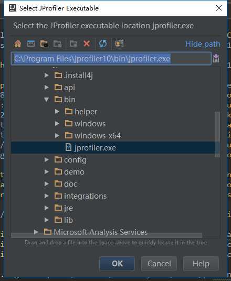Image resolution: width=231 pixels, height=281 pixels.
Task: Expand the config folder
Action: [47, 160]
